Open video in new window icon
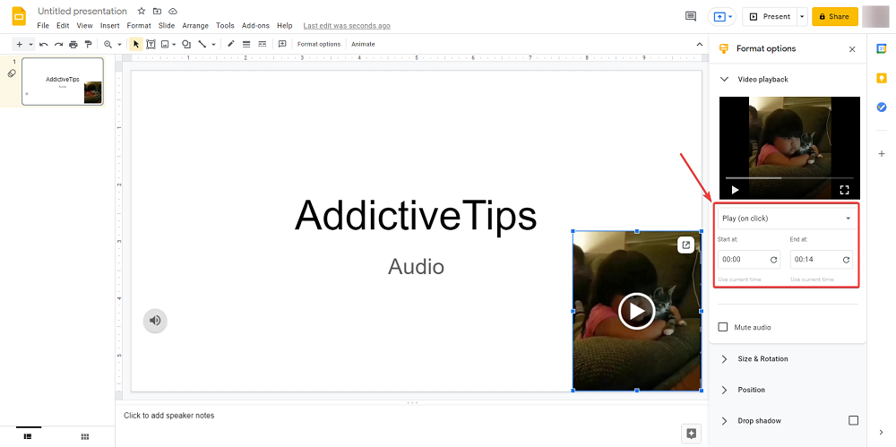Screen dimensions: 896x447 (685, 245)
